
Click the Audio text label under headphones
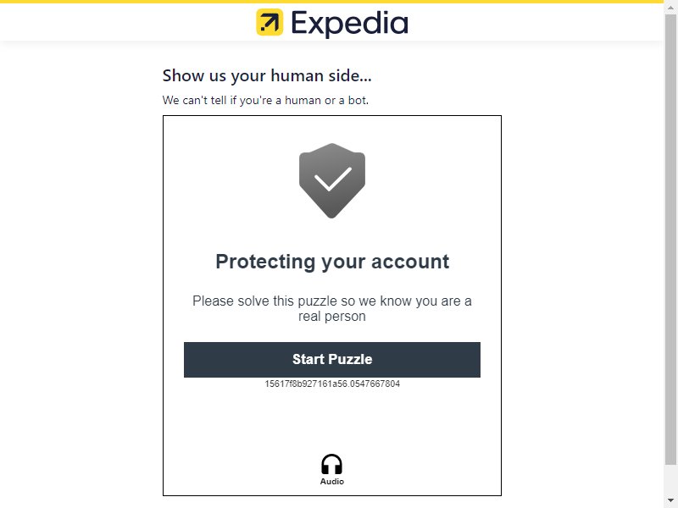[x=331, y=481]
